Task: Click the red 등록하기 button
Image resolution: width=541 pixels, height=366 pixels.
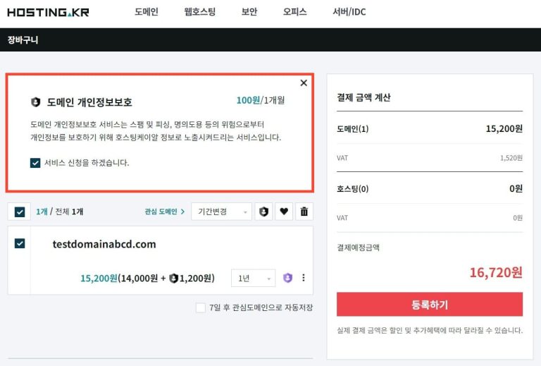Action: (x=429, y=305)
